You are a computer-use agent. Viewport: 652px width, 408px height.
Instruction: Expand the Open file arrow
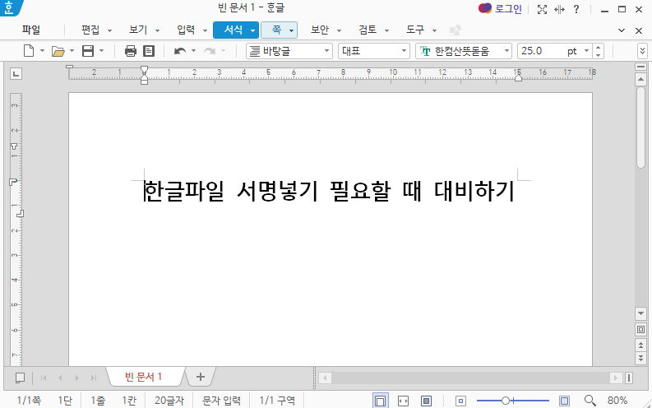[72, 51]
